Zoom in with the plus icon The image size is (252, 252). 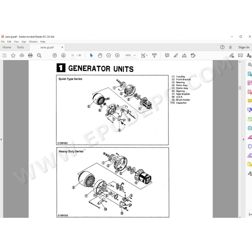click(x=117, y=55)
